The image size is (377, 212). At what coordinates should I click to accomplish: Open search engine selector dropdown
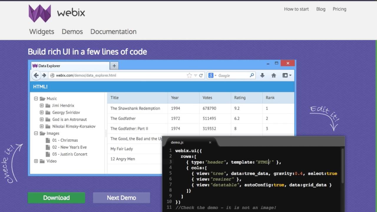click(215, 76)
